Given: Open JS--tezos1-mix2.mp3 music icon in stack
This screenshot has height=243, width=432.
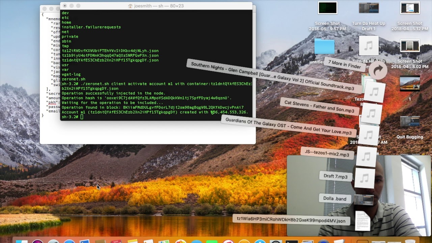Looking at the screenshot, I should (x=366, y=157).
